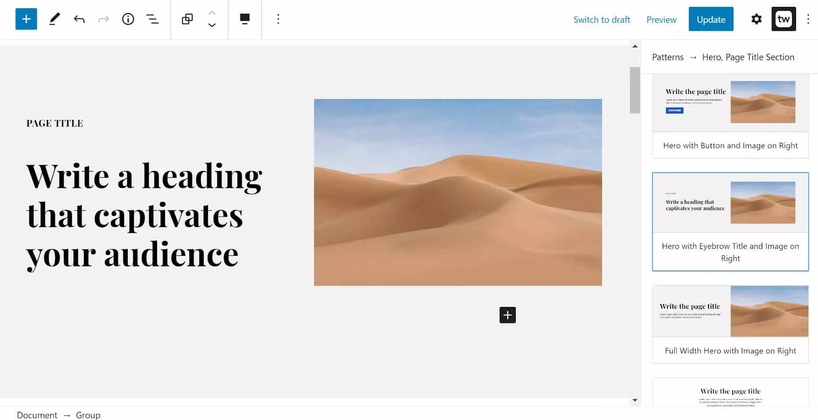This screenshot has width=818, height=420.
Task: Insert Hero with Button and Image on Right pattern
Action: coord(730,116)
